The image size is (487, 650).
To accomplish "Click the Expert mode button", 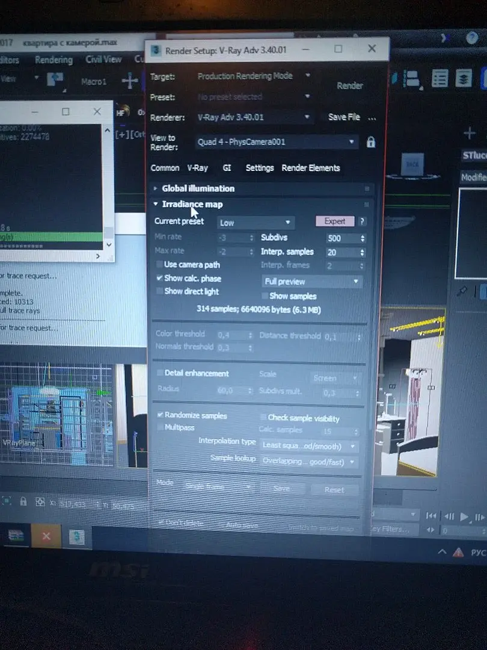I will coord(335,221).
